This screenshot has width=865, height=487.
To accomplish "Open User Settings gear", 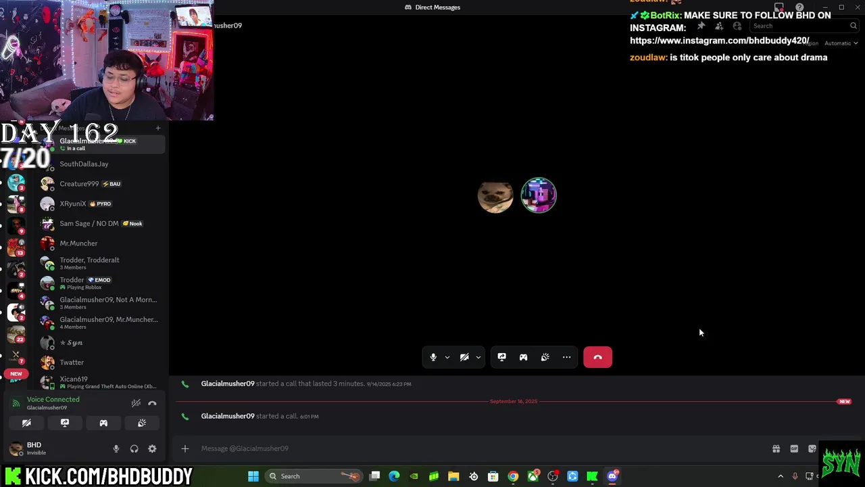I will coord(152,448).
